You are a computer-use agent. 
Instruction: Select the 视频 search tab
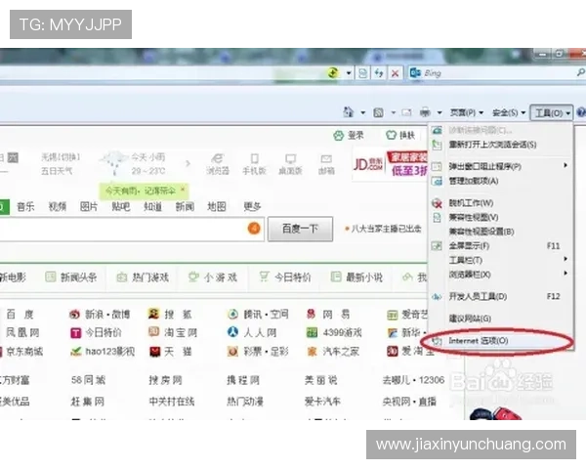(x=58, y=206)
